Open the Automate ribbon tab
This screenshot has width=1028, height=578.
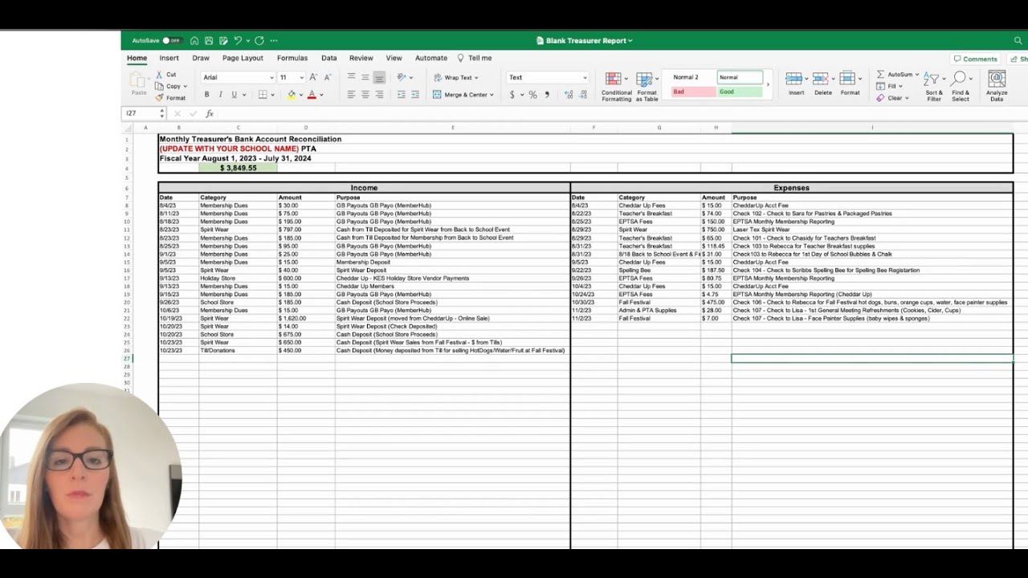click(431, 58)
